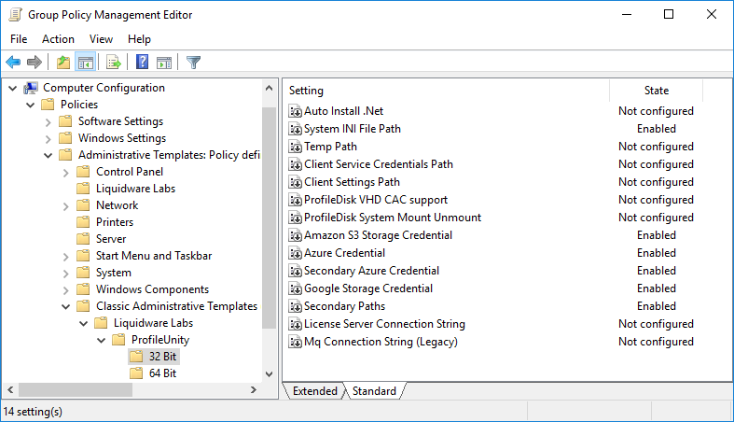Expand the Windows Components folder node
The image size is (734, 422).
(65, 289)
